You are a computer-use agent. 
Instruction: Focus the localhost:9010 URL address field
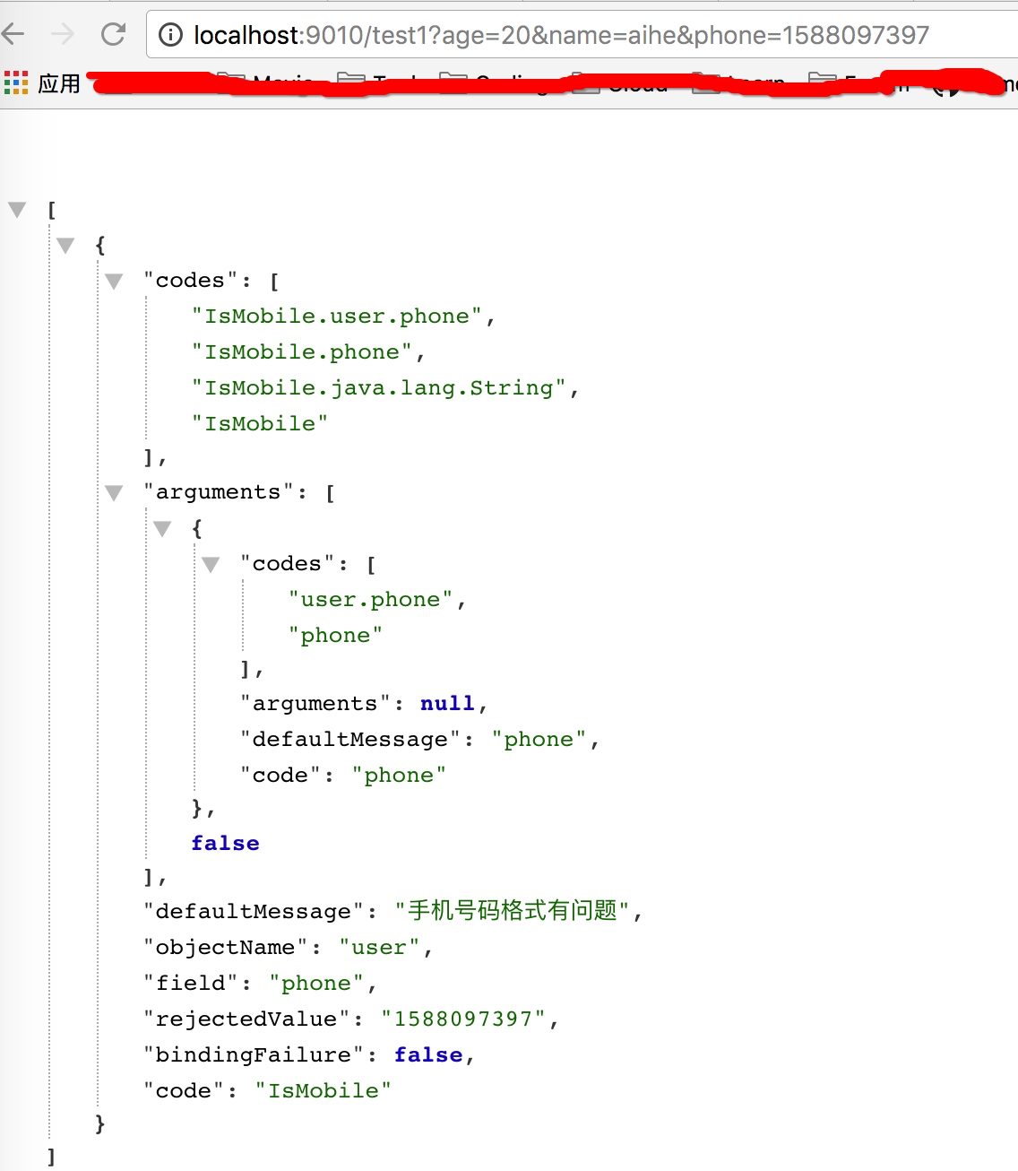[x=582, y=35]
